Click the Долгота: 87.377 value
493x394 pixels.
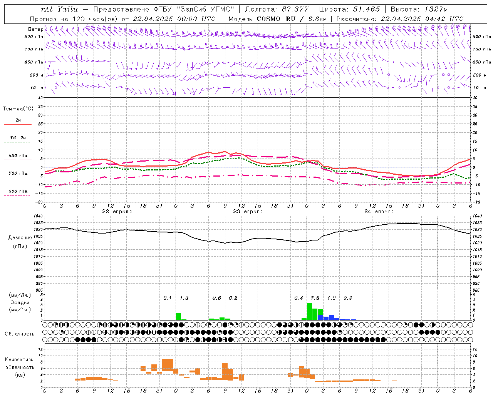pos(277,9)
